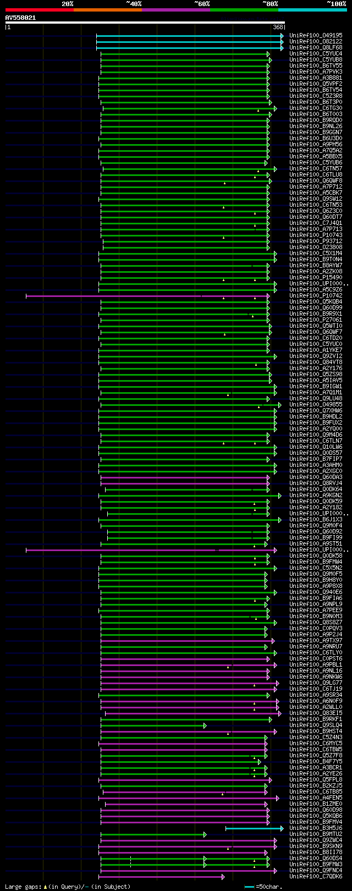Select the UniRef100_P15490 entry

316,278
